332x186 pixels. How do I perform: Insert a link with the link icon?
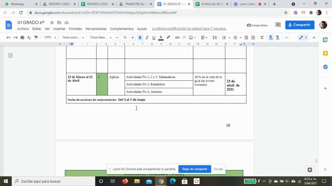click(177, 37)
